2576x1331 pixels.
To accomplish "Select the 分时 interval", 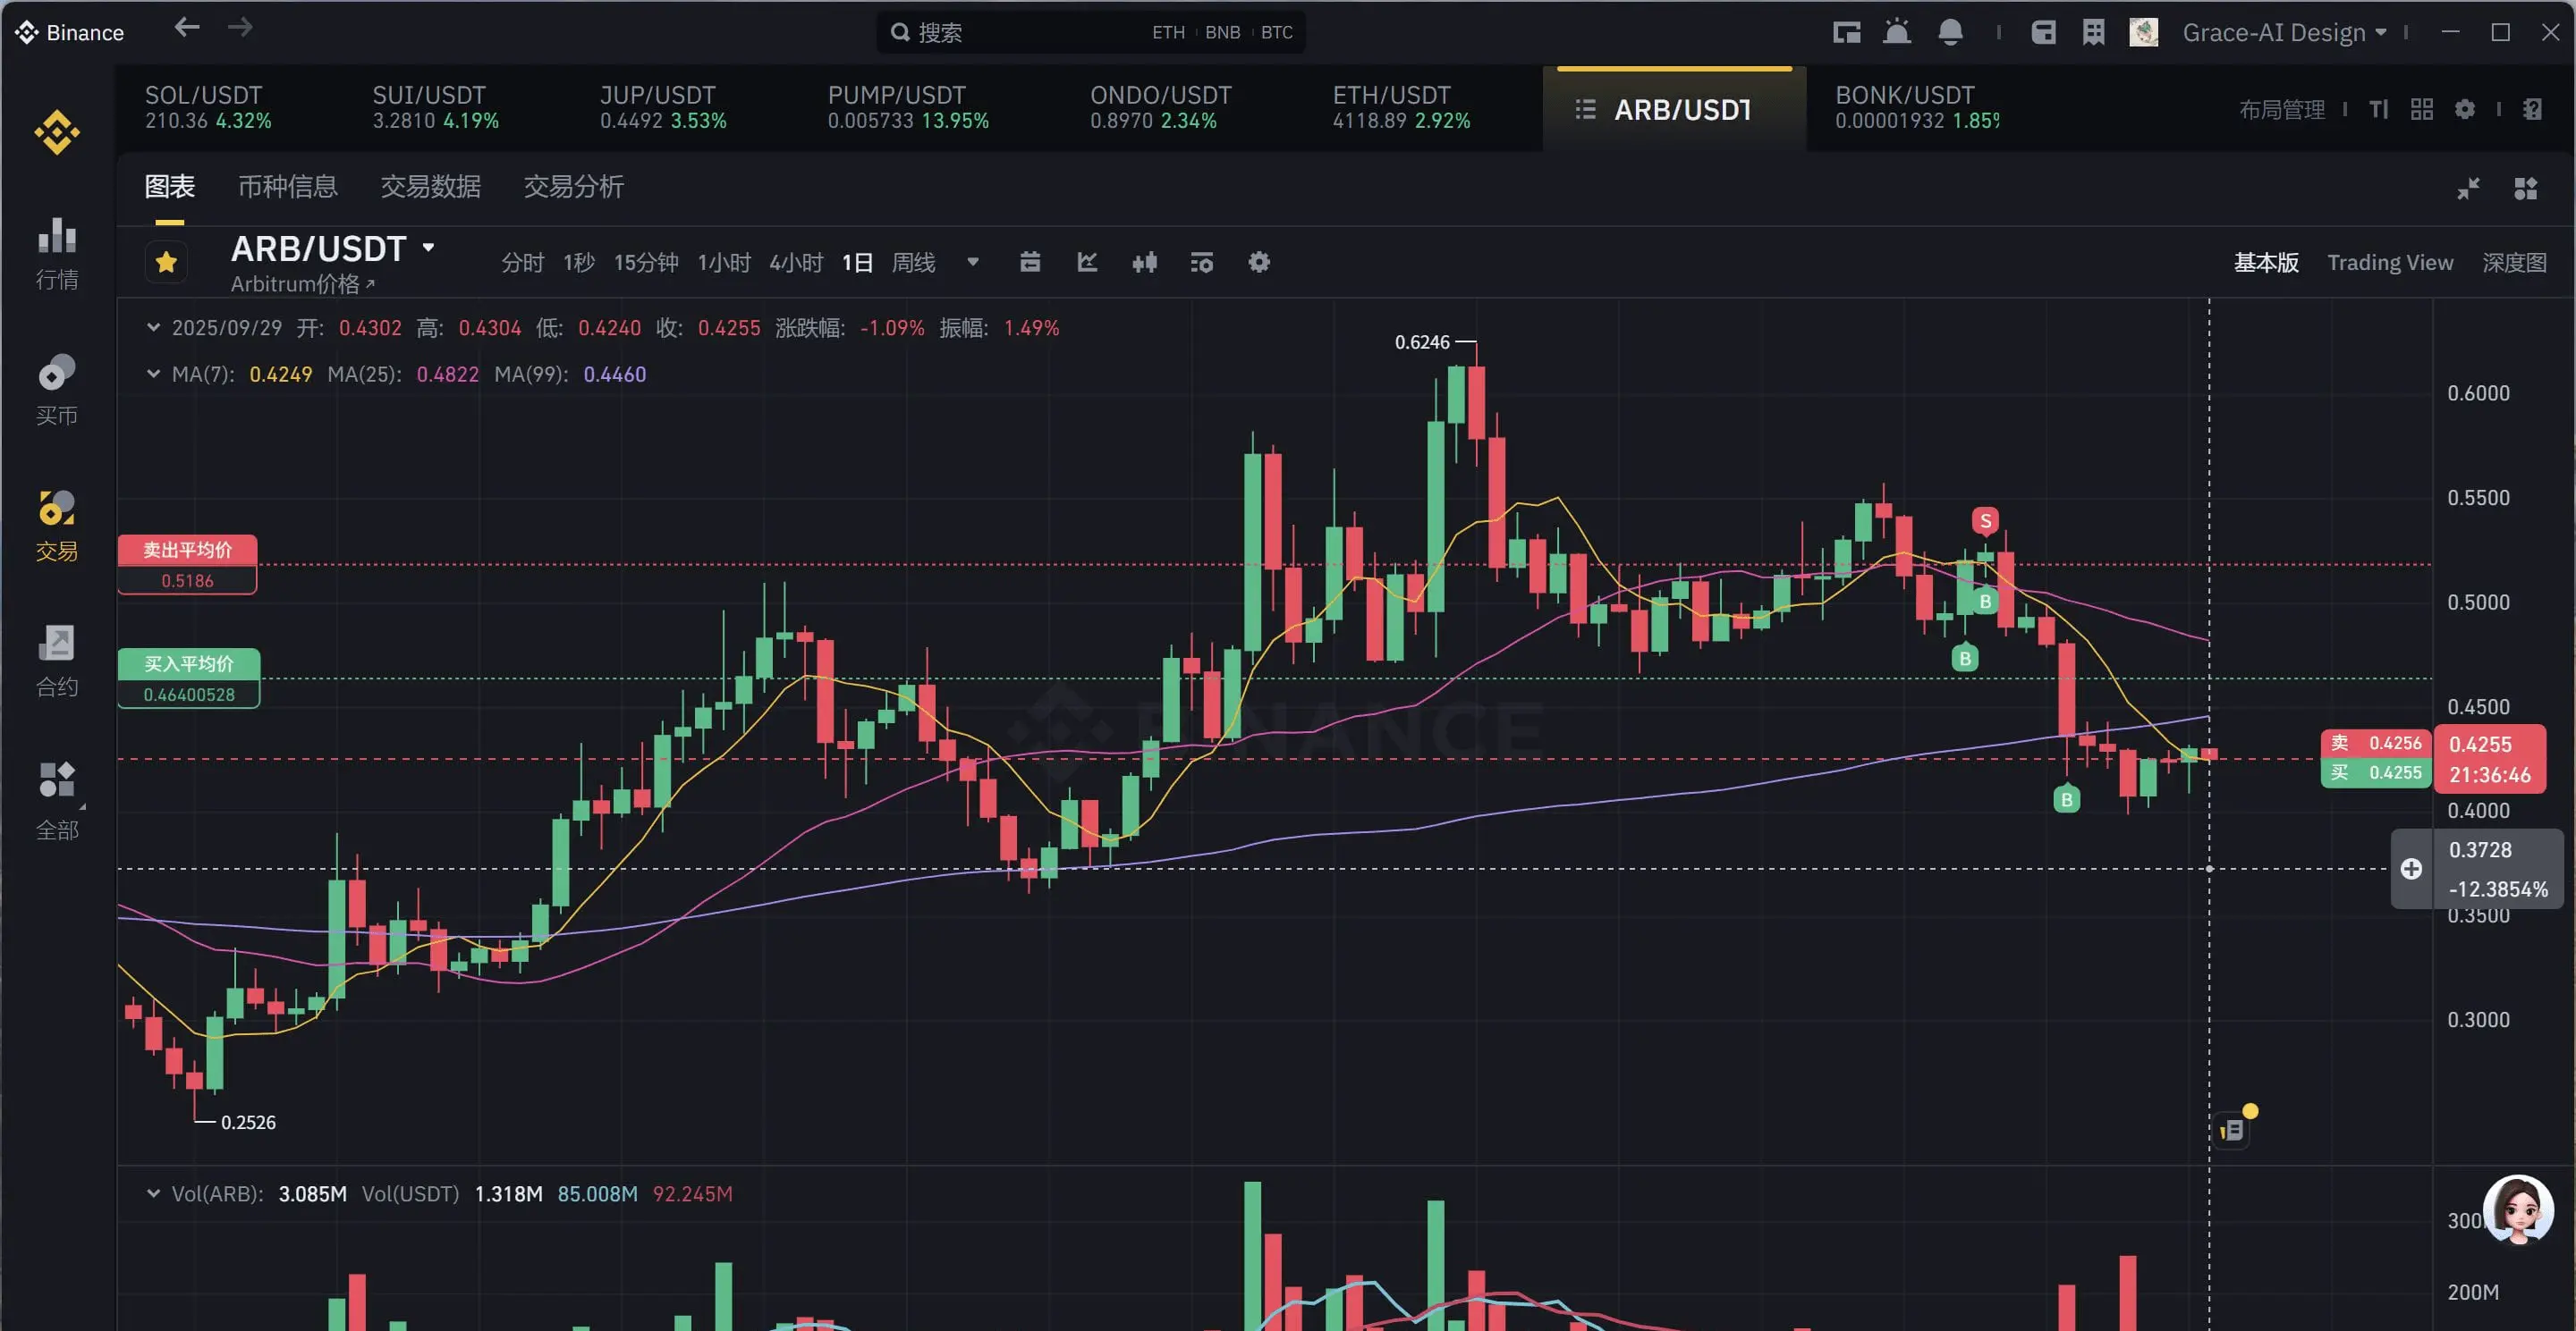I will pyautogui.click(x=522, y=262).
